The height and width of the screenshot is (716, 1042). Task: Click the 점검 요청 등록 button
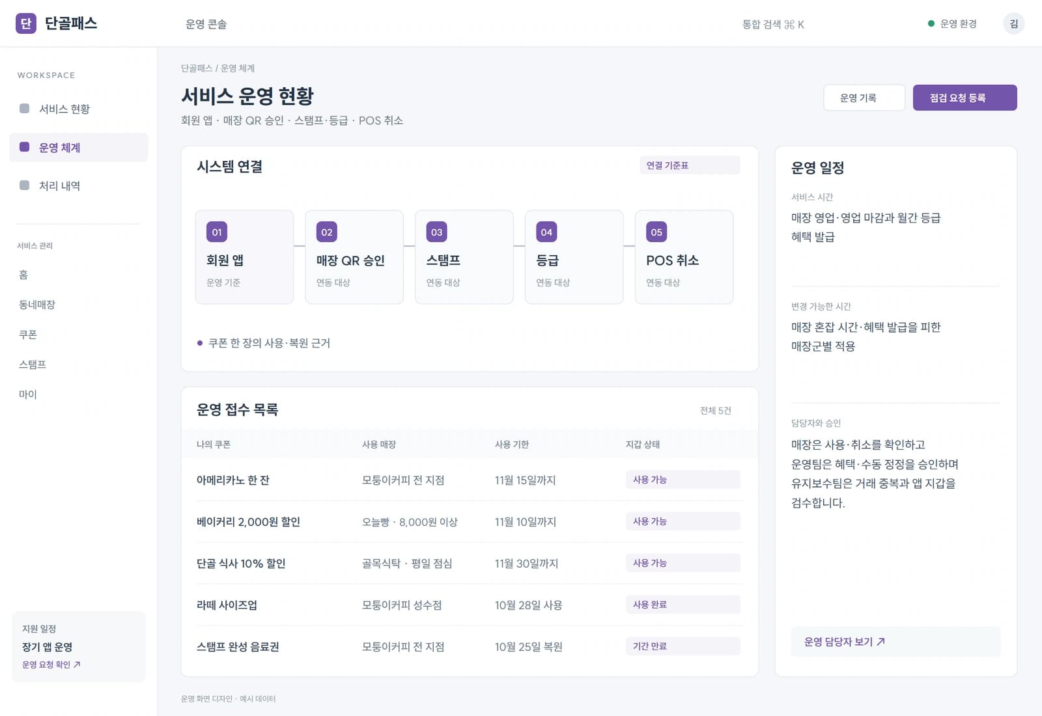click(965, 98)
